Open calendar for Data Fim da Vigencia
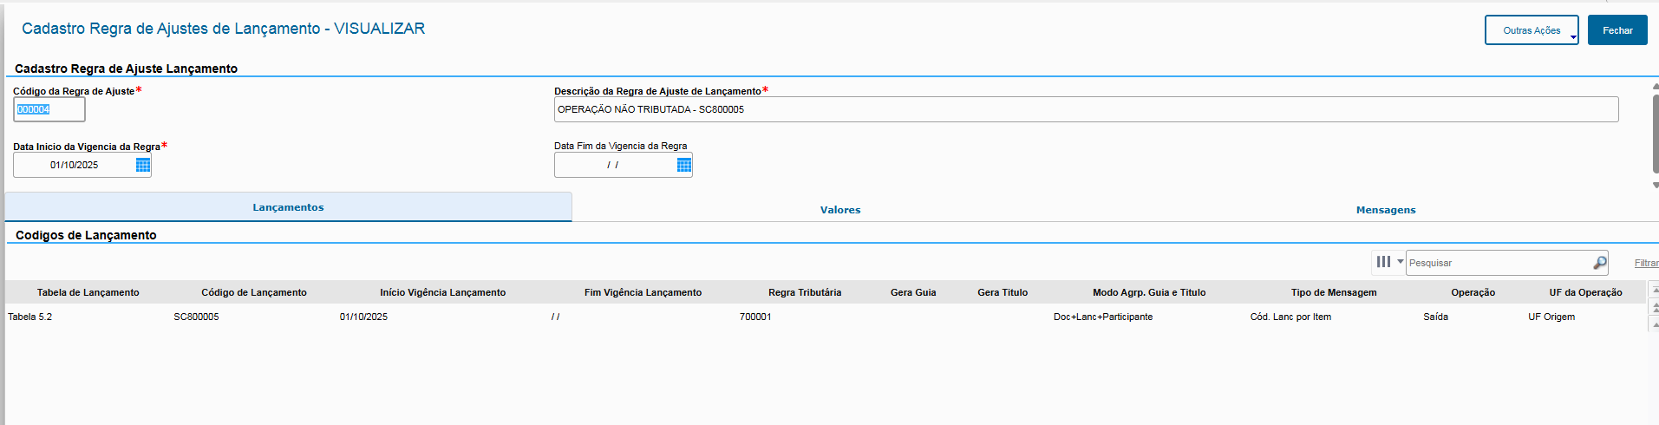This screenshot has height=425, width=1659. (683, 165)
